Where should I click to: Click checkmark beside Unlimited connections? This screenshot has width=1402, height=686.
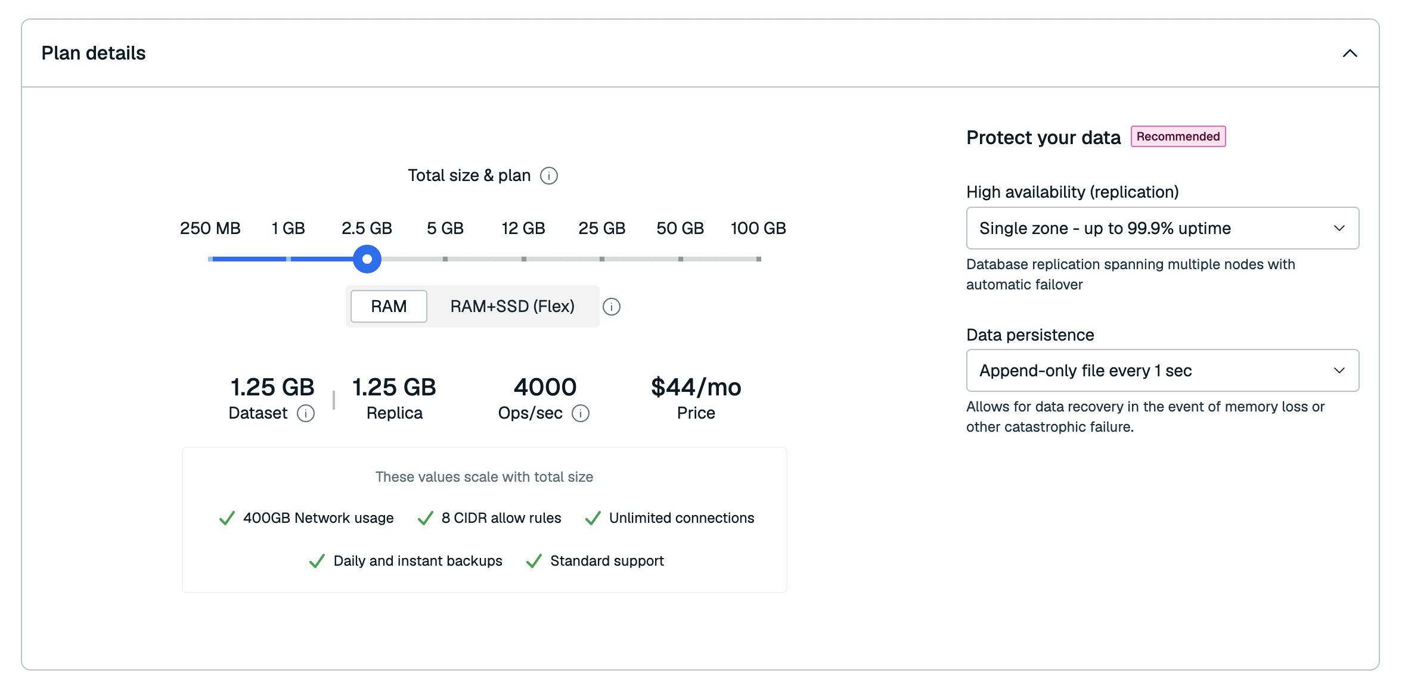(x=593, y=518)
